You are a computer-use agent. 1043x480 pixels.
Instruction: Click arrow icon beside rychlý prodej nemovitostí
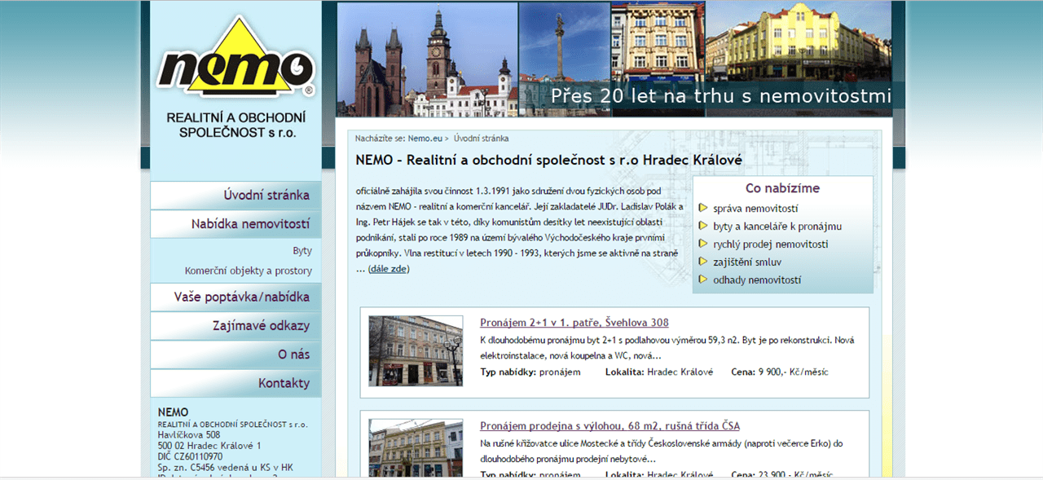coord(703,244)
